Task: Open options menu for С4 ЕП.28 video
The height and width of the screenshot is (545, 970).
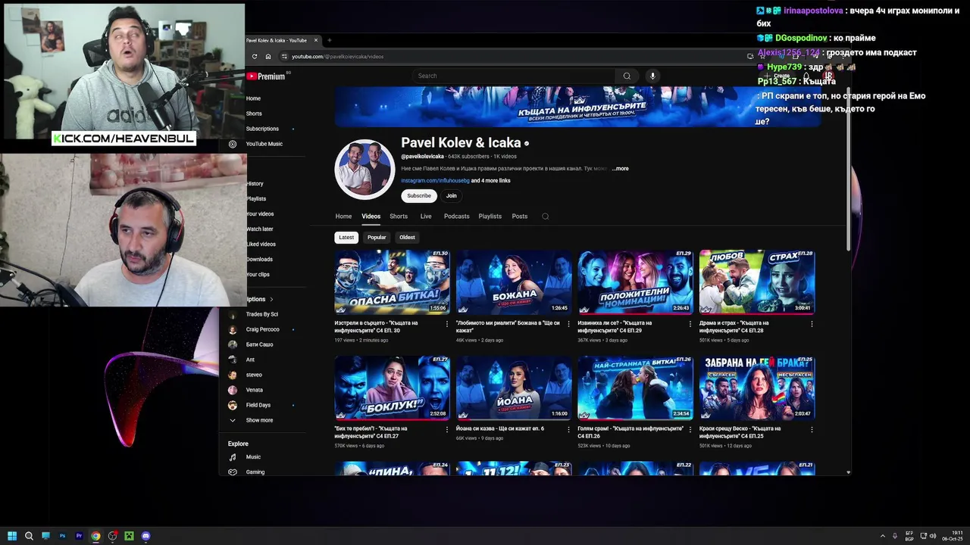Action: pyautogui.click(x=812, y=324)
